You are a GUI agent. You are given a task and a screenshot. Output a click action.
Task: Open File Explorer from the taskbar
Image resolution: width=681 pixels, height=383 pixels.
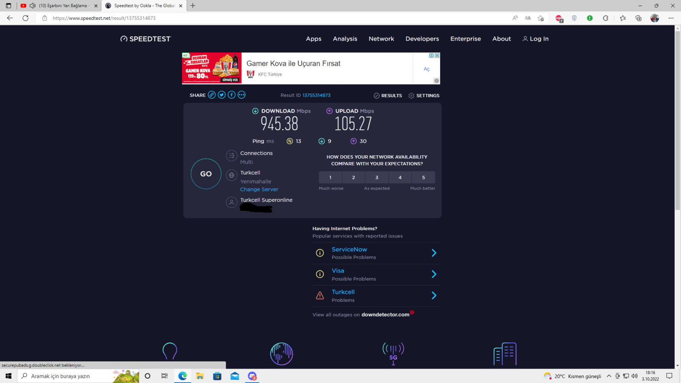click(x=200, y=376)
